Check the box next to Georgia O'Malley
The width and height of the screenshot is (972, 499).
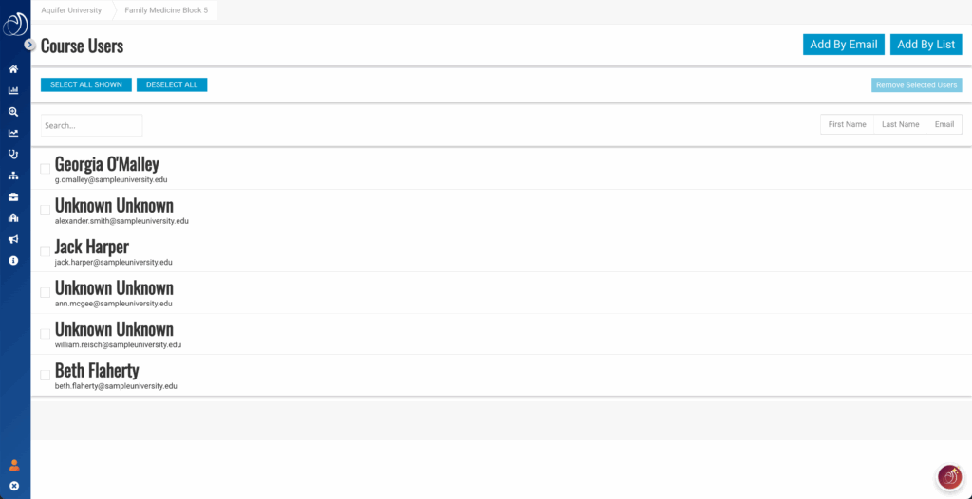pyautogui.click(x=45, y=169)
